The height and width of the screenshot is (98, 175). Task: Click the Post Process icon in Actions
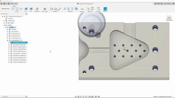[72, 9]
